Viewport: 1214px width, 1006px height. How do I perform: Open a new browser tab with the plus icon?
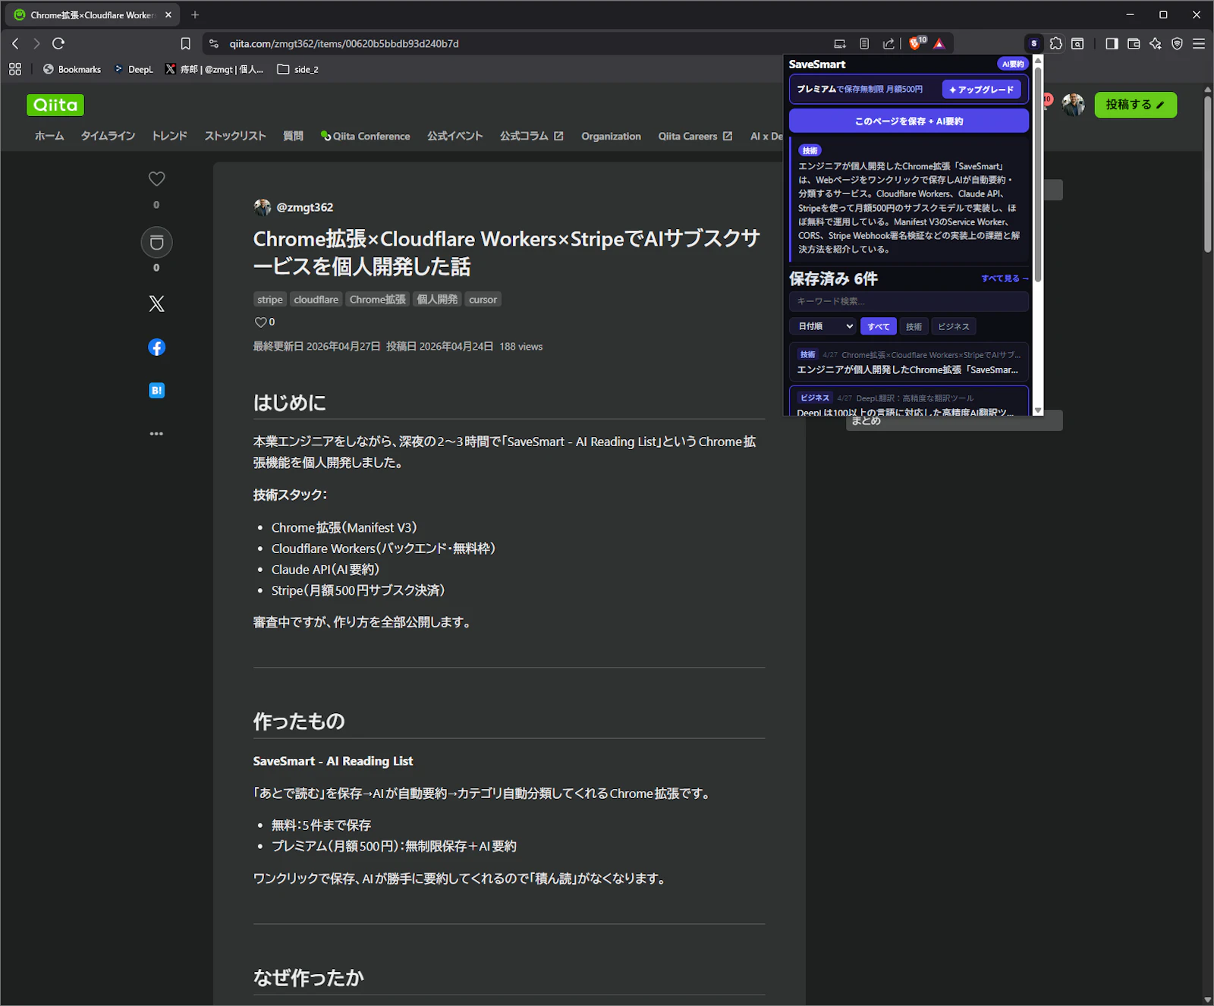coord(195,14)
